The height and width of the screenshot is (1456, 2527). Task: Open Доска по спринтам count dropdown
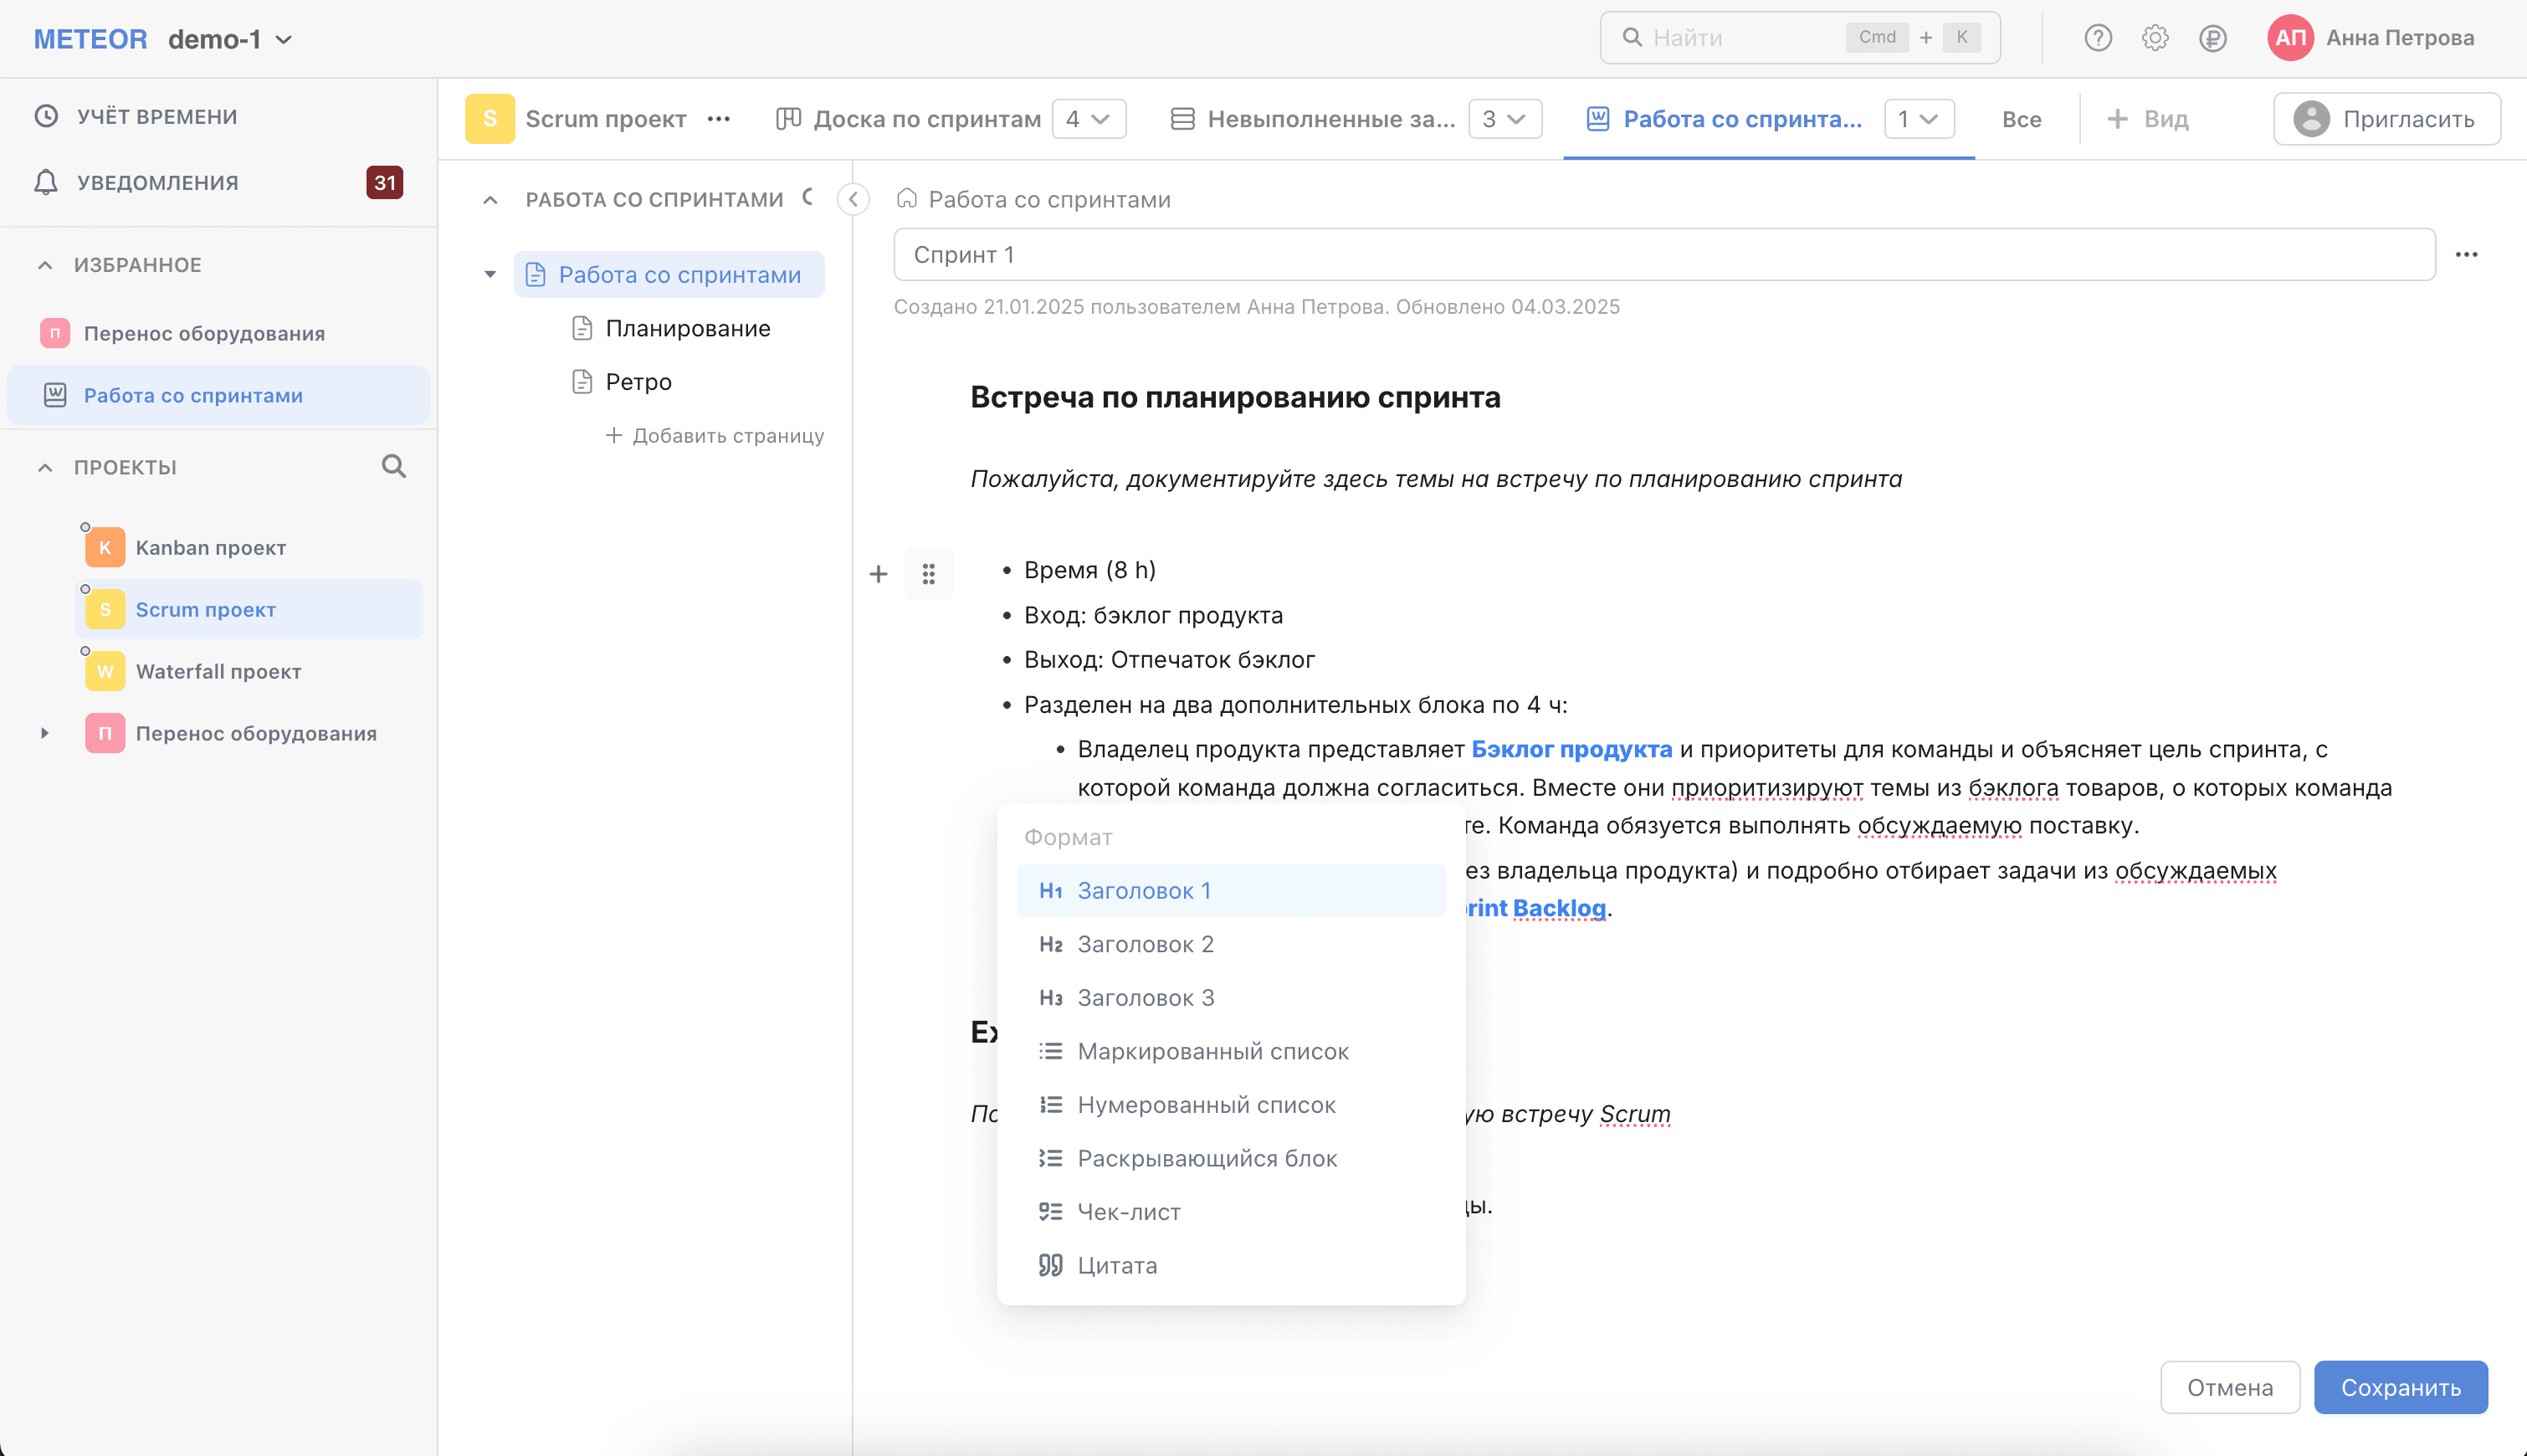pyautogui.click(x=1089, y=119)
